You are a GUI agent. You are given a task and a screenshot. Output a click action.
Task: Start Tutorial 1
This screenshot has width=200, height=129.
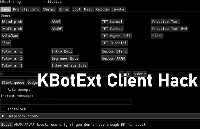pos(12,51)
